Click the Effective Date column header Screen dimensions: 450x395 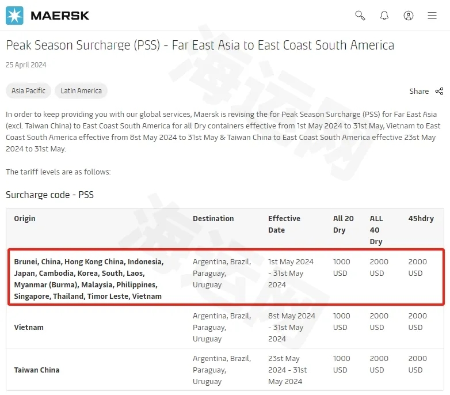(284, 224)
